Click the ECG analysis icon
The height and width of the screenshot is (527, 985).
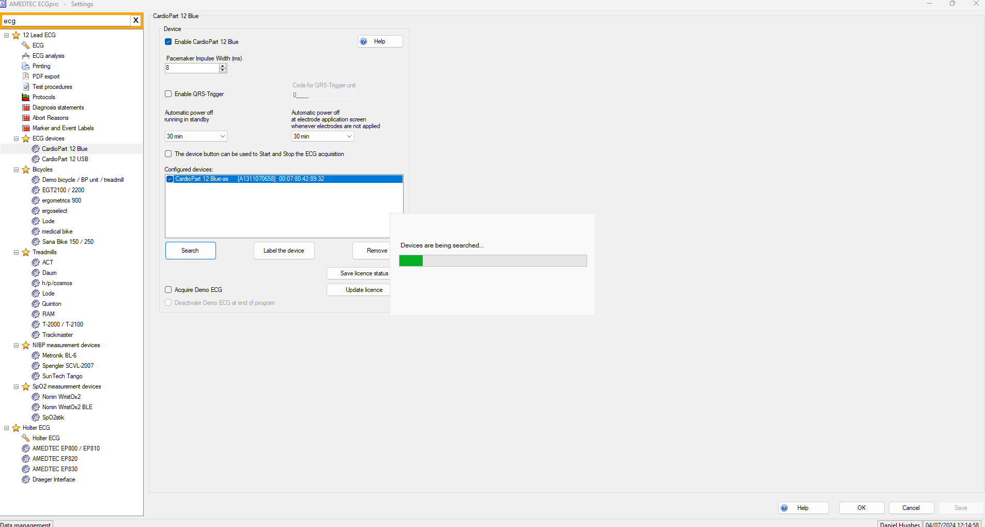pos(26,56)
